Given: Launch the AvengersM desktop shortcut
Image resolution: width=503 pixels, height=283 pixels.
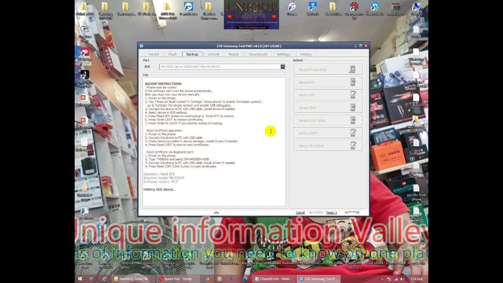Looking at the screenshot, I should 354,10.
